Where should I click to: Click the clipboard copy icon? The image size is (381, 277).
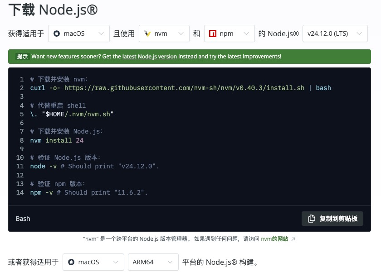coord(311,219)
